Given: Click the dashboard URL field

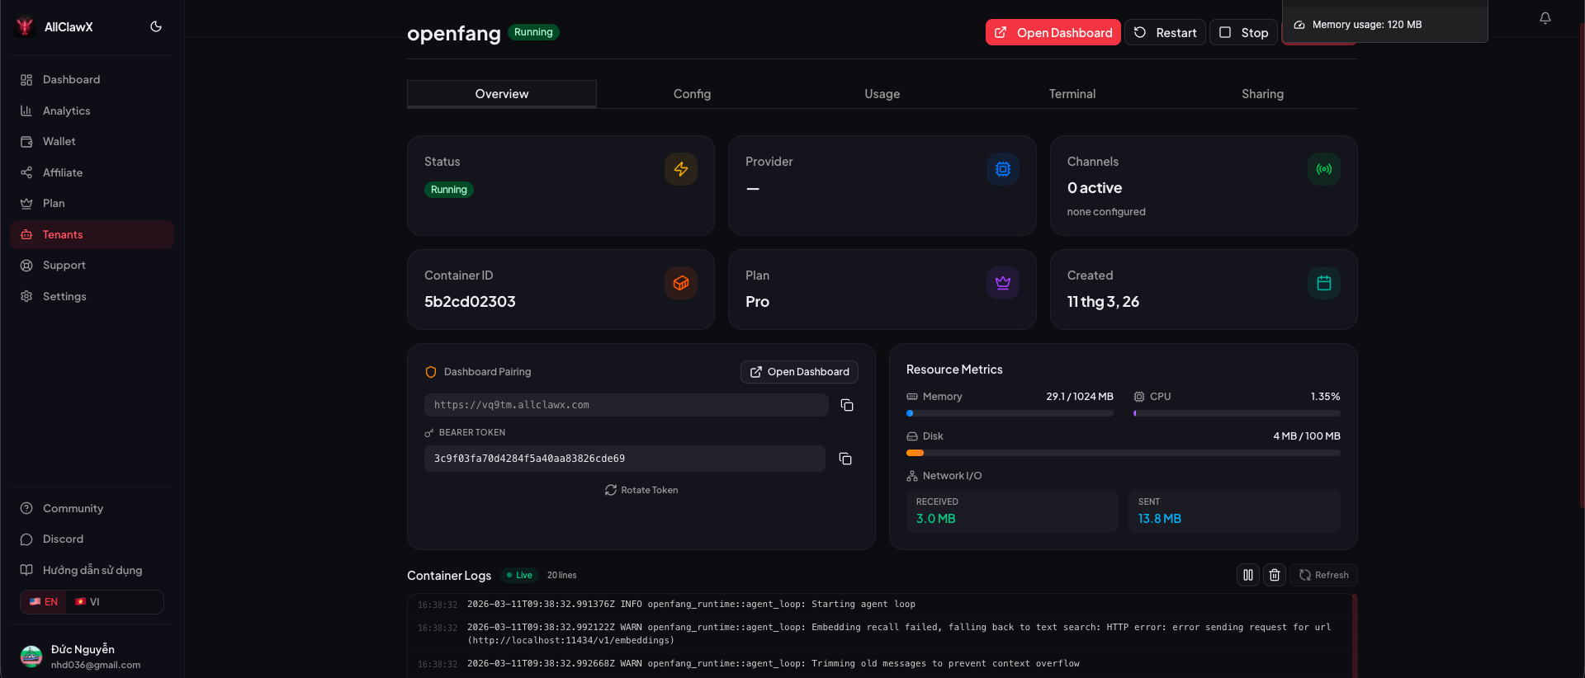Looking at the screenshot, I should (627, 405).
